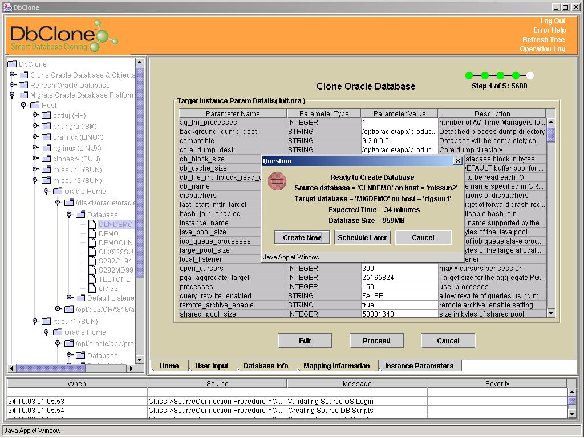The height and width of the screenshot is (438, 584).
Task: Click the DEMO database file icon
Action: 92,233
